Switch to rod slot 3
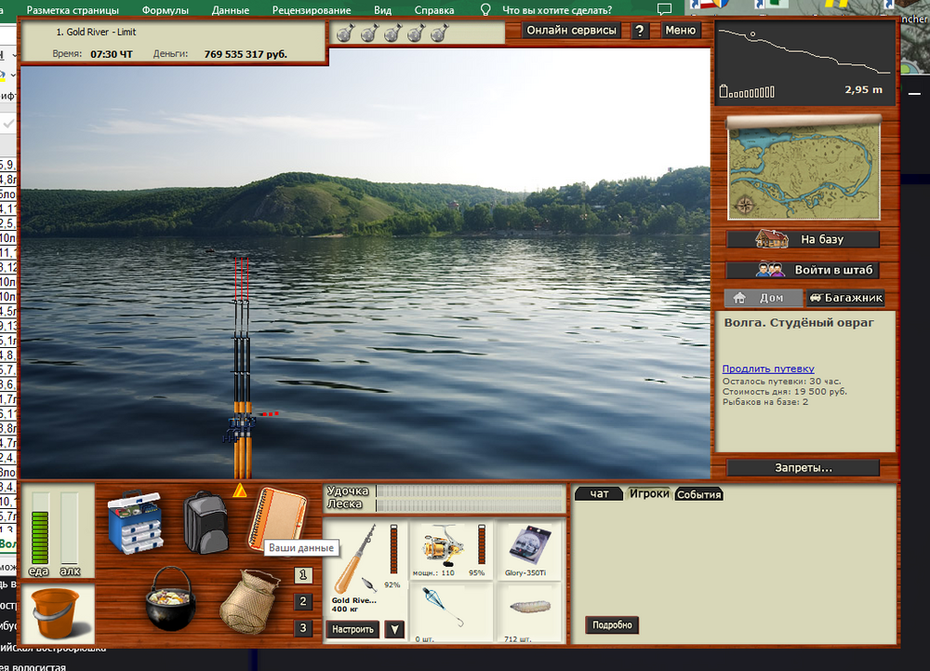 (303, 628)
